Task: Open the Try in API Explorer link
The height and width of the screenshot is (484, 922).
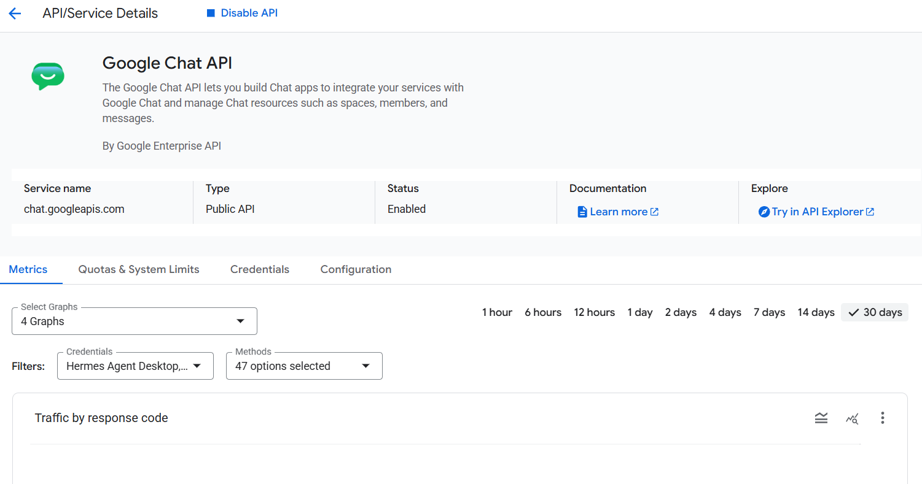Action: 816,212
